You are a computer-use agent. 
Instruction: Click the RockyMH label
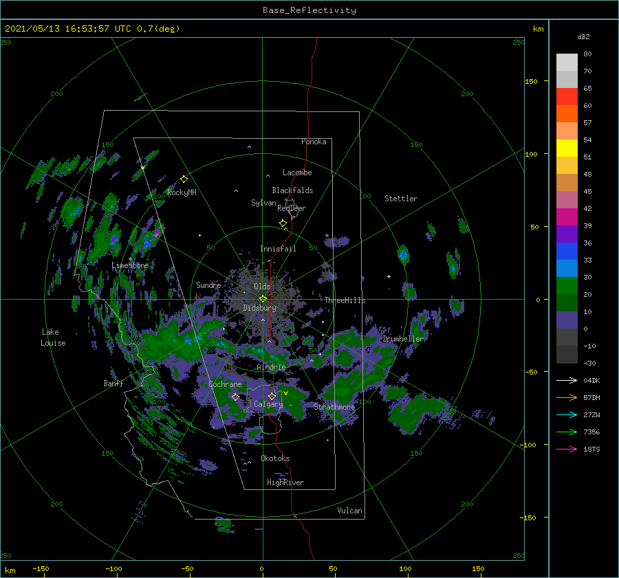click(182, 192)
